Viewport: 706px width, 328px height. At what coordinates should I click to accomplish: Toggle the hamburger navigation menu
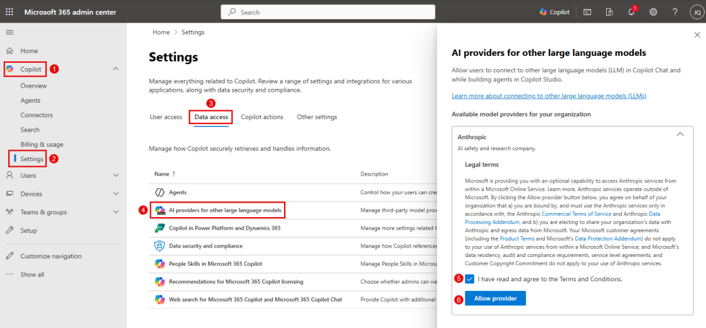tap(10, 32)
